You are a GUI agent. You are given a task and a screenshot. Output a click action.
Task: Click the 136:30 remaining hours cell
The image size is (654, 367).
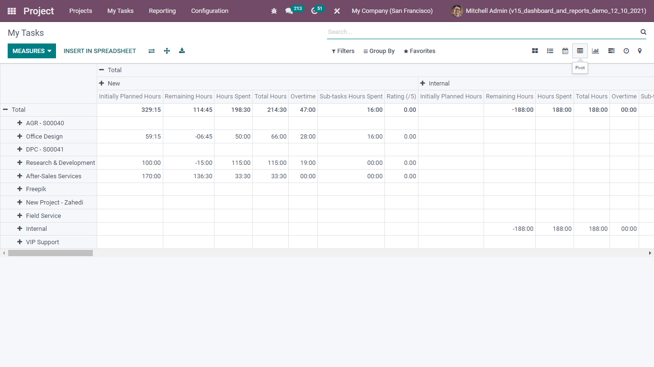(189, 176)
